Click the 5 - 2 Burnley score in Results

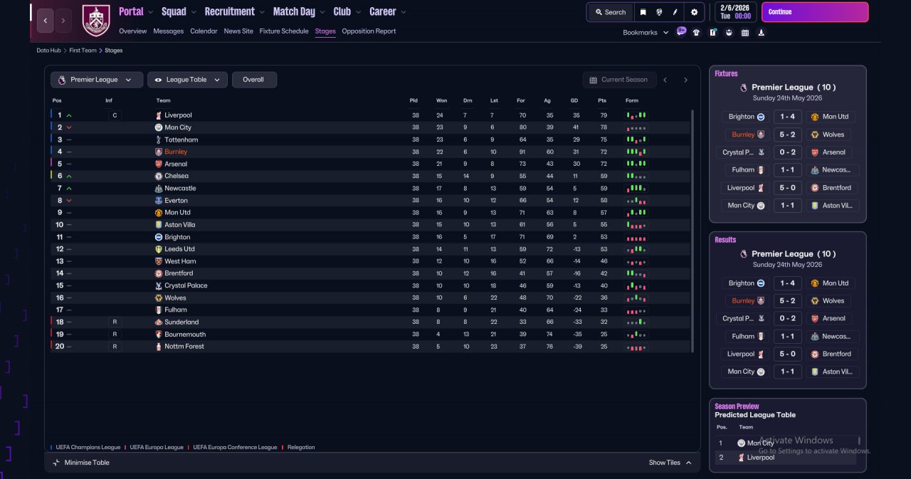(x=787, y=301)
